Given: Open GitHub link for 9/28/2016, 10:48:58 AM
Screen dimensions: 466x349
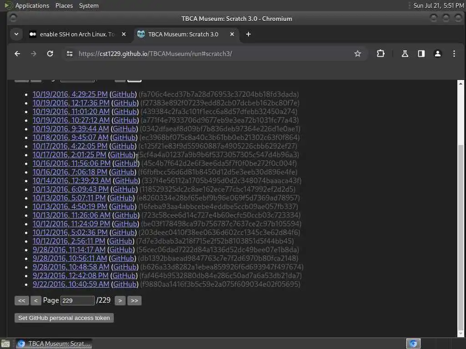Looking at the screenshot, I should coord(125,267).
